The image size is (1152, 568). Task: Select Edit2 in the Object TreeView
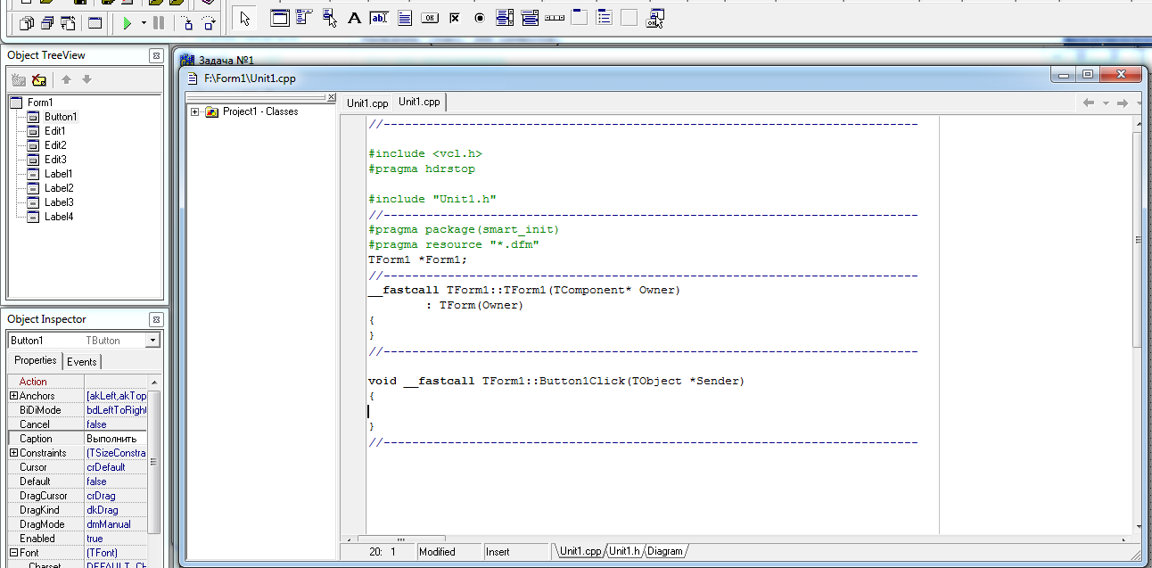(x=55, y=145)
